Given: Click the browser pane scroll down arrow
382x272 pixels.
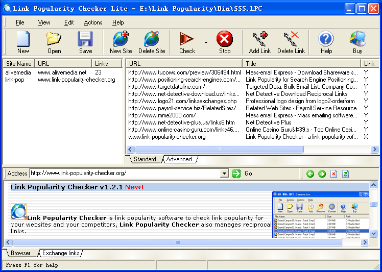Looking at the screenshot, I should click(373, 234).
